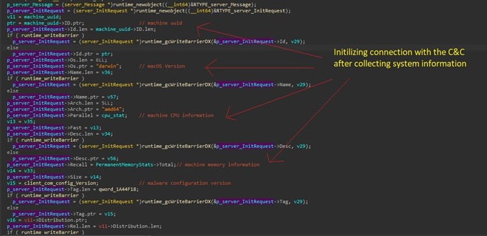Viewport: 487px width, 236px height.
Task: Click the line 'Rel.len = v11->Distribution.len;'
Action: (84, 226)
